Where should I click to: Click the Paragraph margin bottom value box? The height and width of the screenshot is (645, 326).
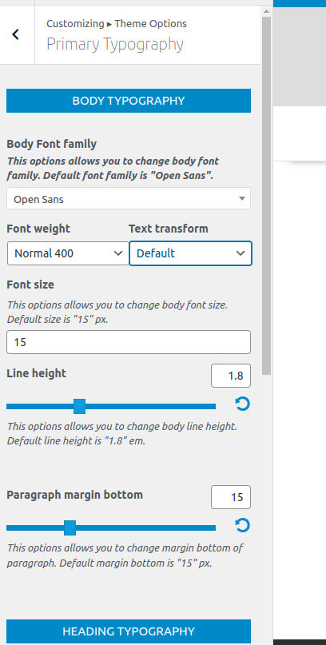pos(231,497)
